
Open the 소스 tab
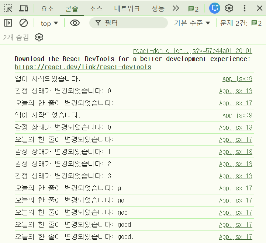[x=96, y=9]
